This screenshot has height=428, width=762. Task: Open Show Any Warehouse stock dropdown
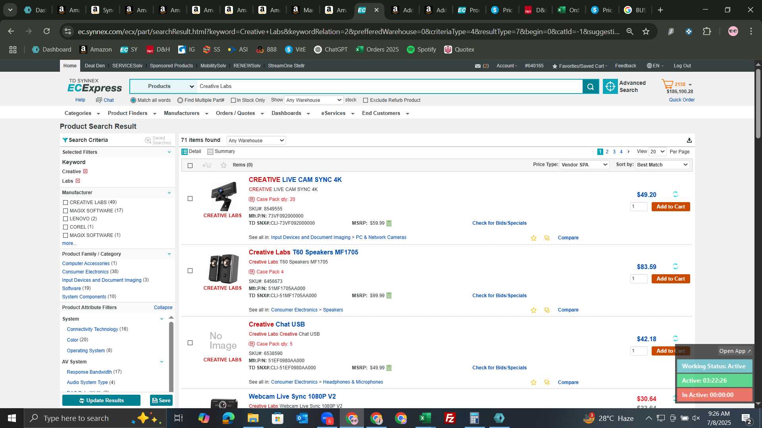click(x=314, y=100)
